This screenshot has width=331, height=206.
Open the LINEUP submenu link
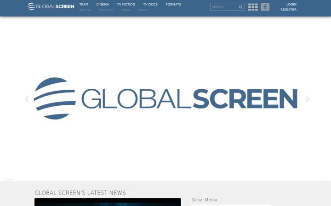click(126, 10)
